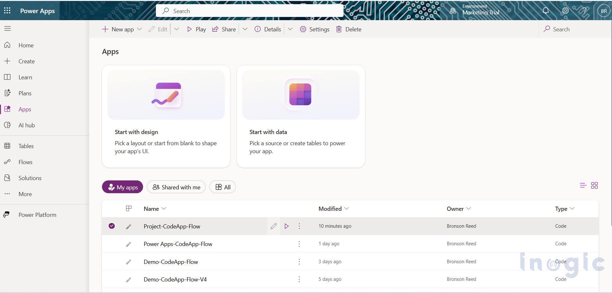Open the Type column header dropdown
The height and width of the screenshot is (293, 612).
click(x=565, y=209)
